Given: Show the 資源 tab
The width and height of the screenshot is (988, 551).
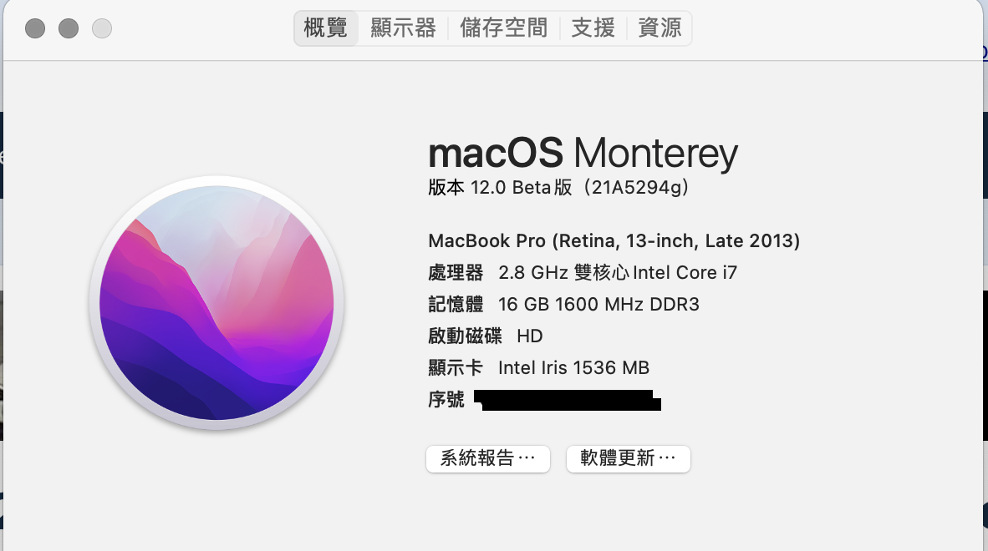Looking at the screenshot, I should point(660,28).
